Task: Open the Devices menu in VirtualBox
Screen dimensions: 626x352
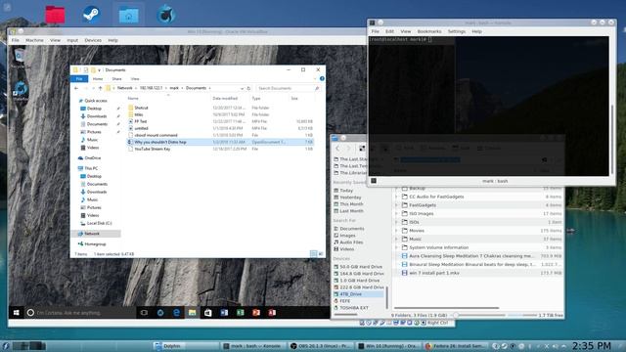Action: [x=93, y=40]
